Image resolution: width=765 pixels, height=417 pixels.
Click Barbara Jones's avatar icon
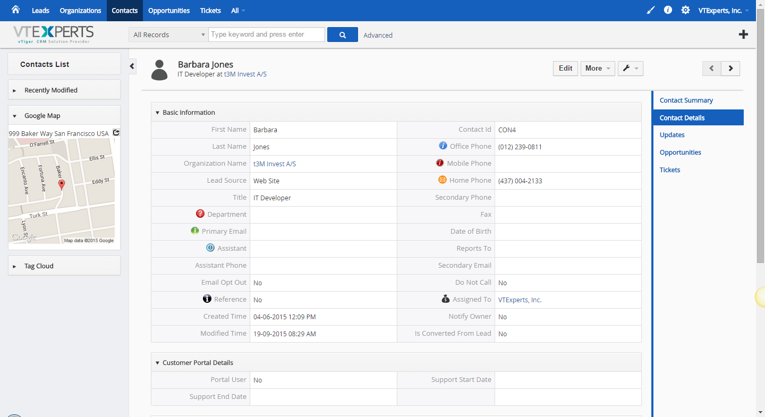pos(159,70)
